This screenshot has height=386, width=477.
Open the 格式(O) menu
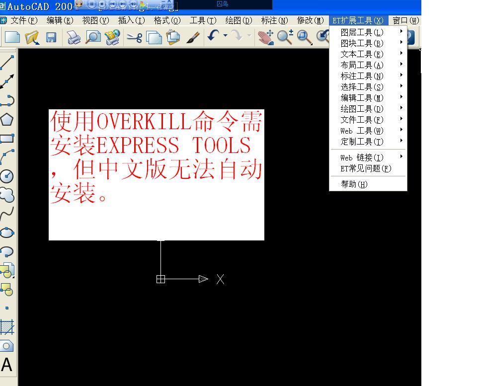167,21
